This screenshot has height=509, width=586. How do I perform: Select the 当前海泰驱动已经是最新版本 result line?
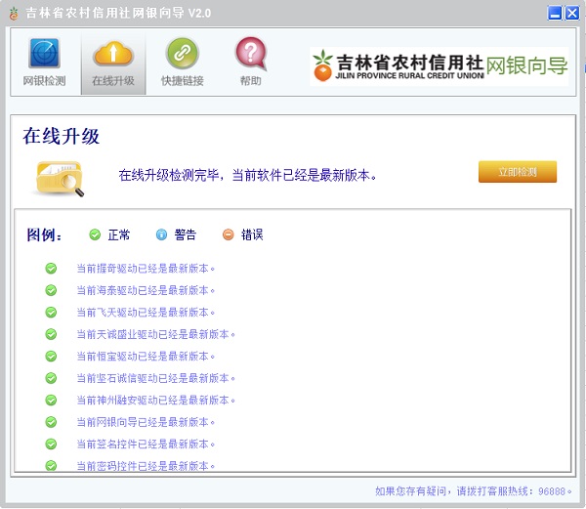146,290
